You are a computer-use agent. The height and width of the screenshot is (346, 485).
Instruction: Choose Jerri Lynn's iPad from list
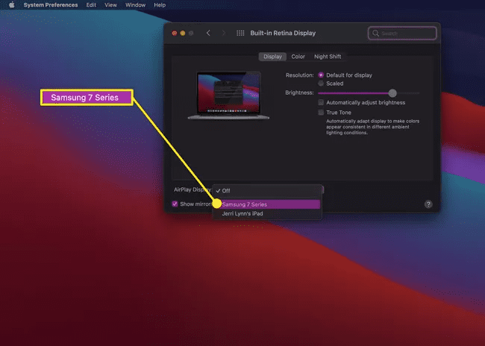pos(243,214)
